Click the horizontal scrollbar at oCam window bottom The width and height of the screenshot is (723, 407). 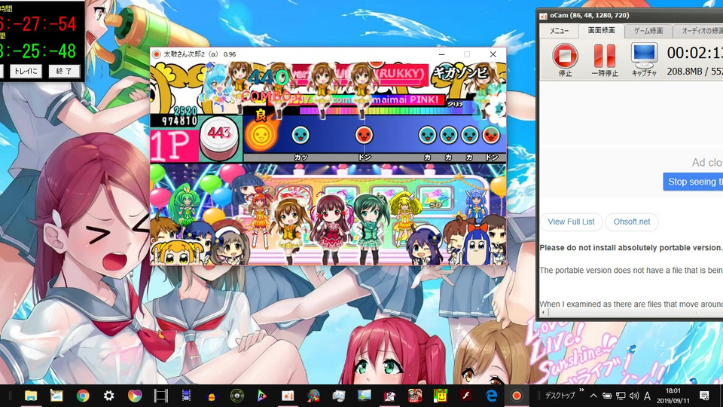(x=630, y=312)
